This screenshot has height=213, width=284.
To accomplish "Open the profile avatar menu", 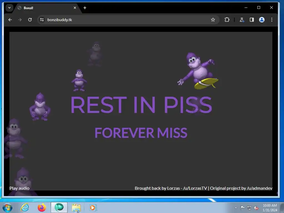I will pos(262,20).
